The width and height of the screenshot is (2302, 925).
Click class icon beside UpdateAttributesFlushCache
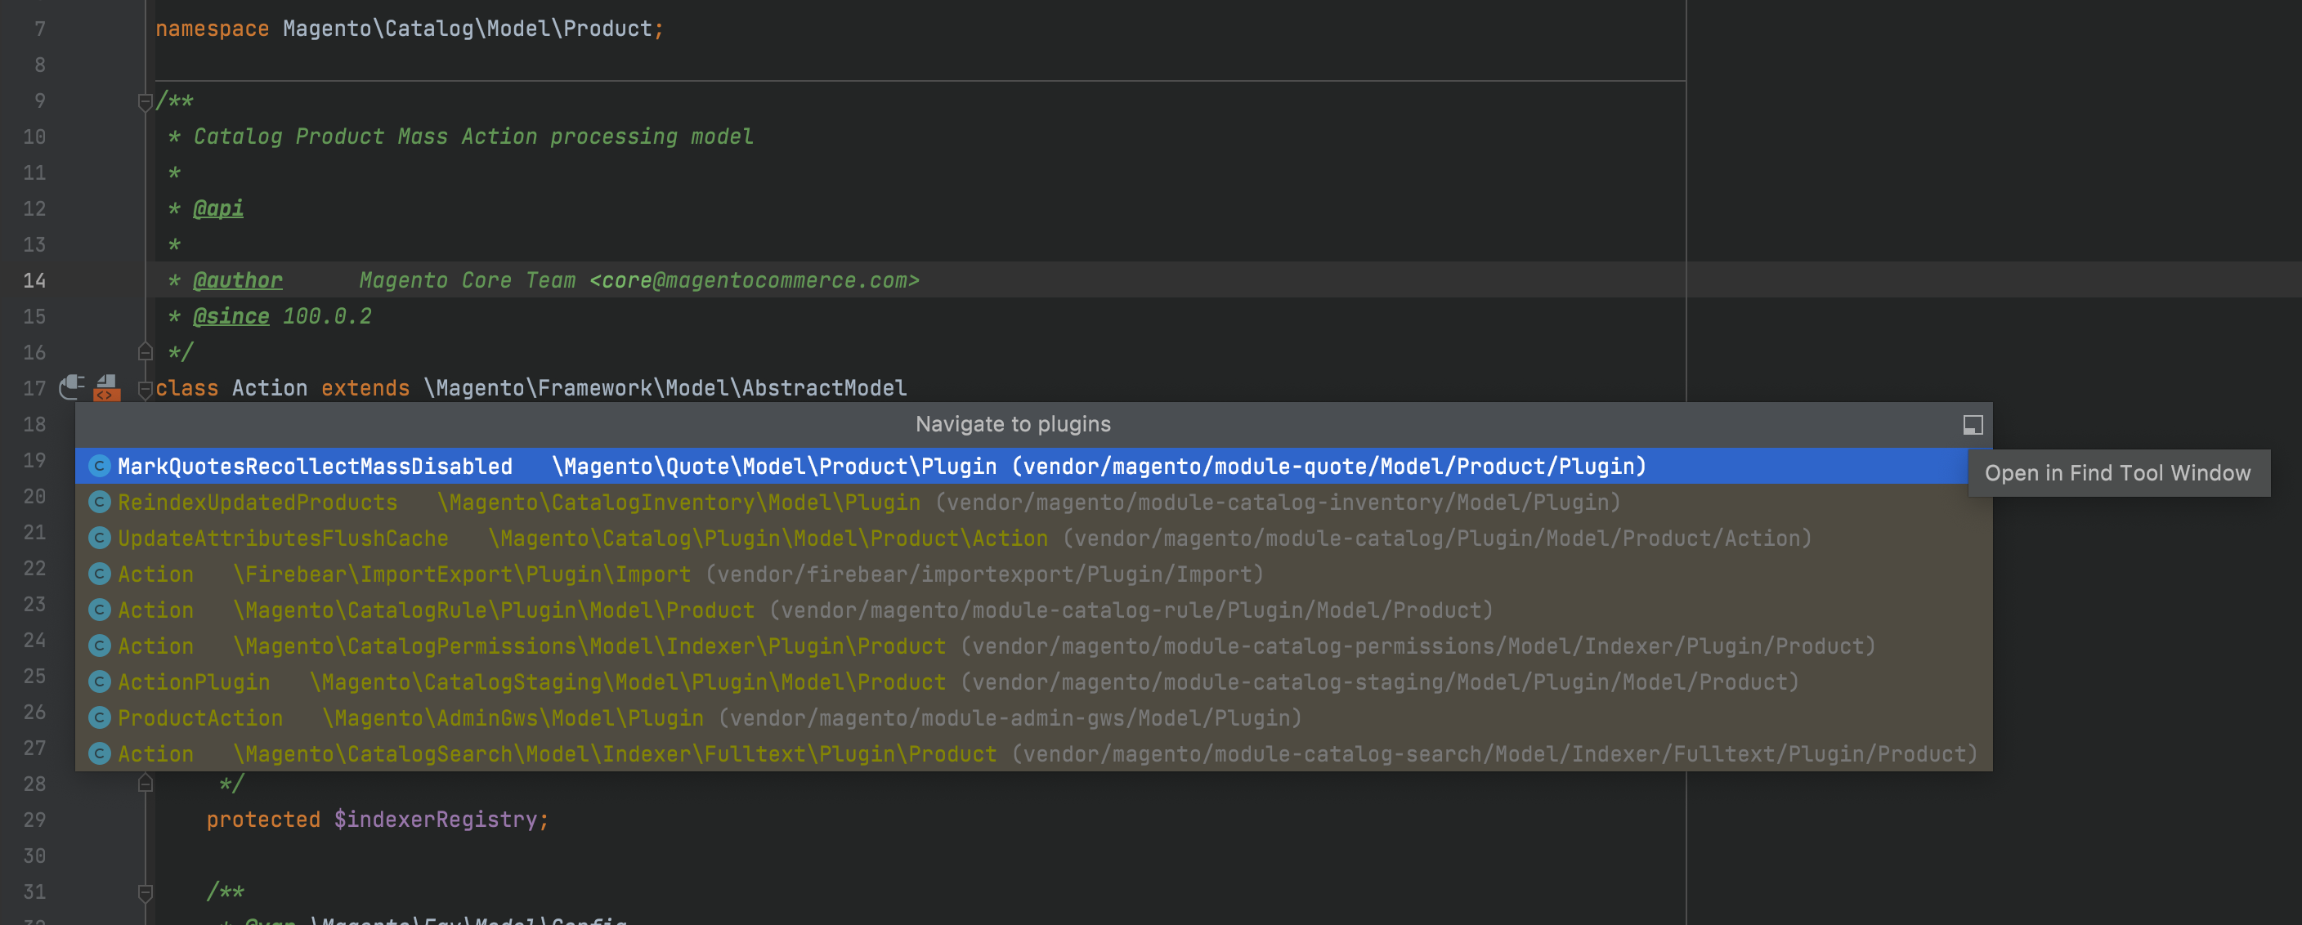pyautogui.click(x=99, y=538)
